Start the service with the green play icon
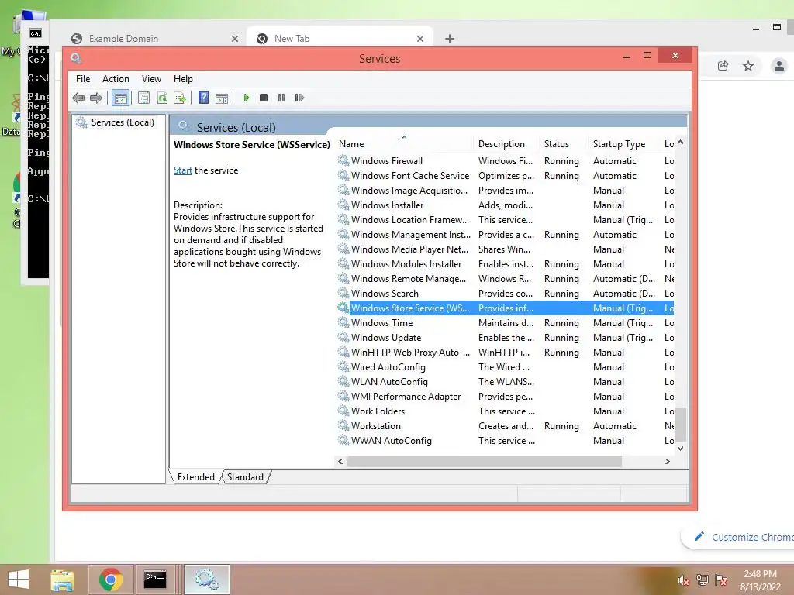The width and height of the screenshot is (794, 595). 246,98
